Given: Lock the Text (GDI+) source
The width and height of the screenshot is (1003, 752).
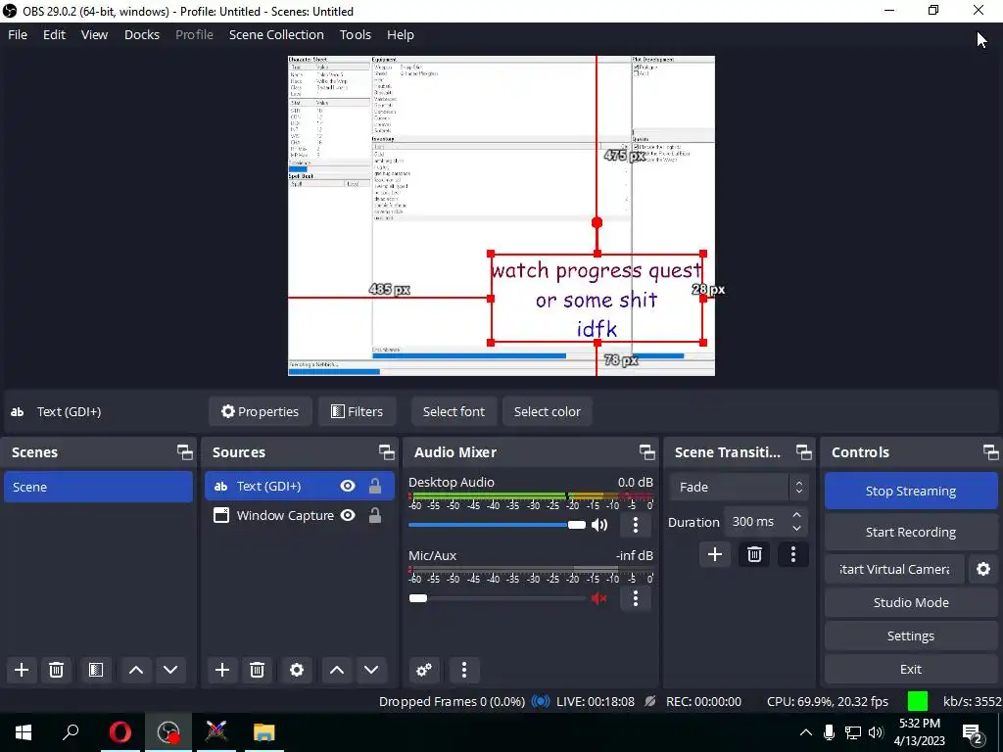Looking at the screenshot, I should [x=375, y=486].
